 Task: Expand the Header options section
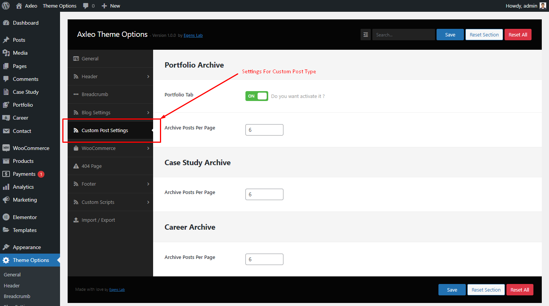[x=111, y=76]
